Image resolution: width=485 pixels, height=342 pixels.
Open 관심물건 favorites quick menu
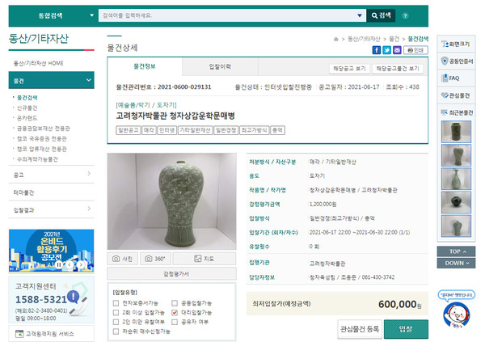click(456, 95)
